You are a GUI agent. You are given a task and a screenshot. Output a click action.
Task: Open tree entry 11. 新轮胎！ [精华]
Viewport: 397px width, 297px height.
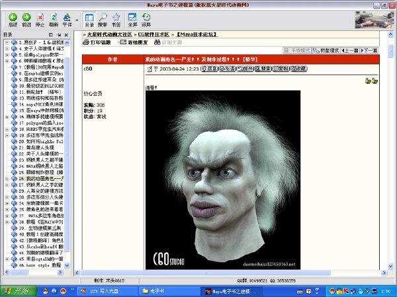(x=40, y=92)
